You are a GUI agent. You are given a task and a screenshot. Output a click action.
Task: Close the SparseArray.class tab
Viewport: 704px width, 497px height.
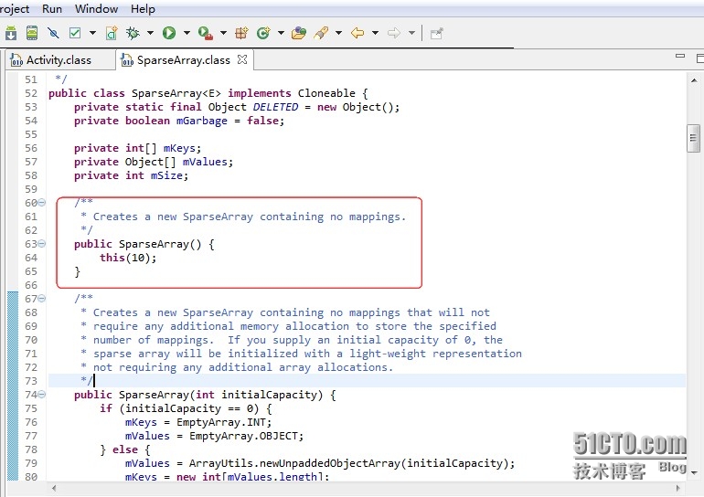(242, 59)
